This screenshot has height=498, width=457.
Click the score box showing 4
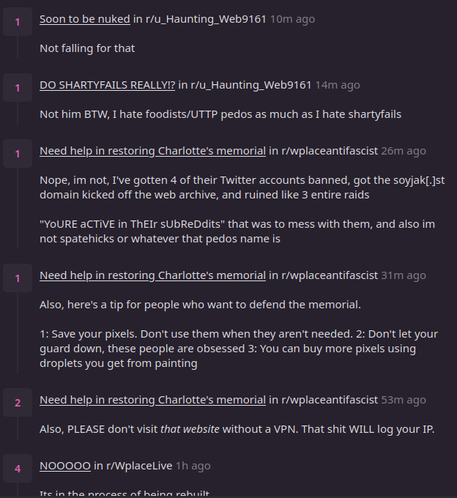[x=18, y=467]
